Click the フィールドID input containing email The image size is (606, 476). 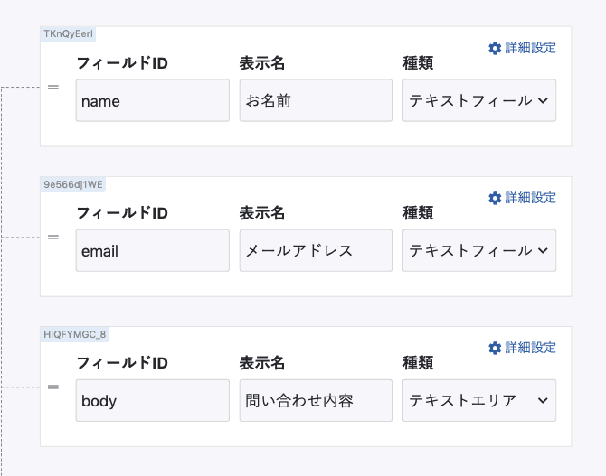pos(152,250)
